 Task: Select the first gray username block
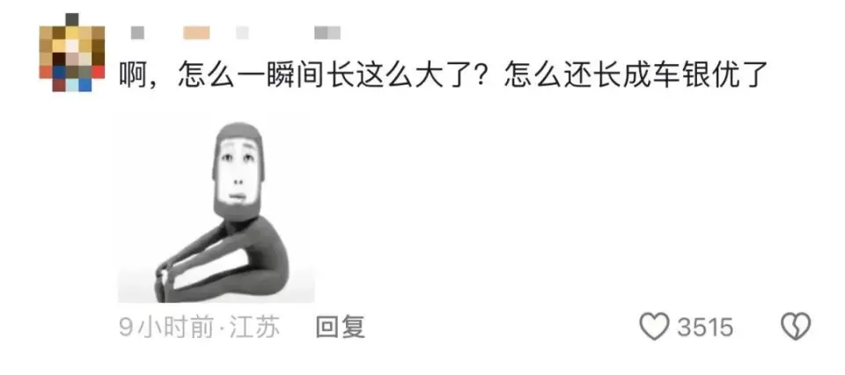coord(137,33)
